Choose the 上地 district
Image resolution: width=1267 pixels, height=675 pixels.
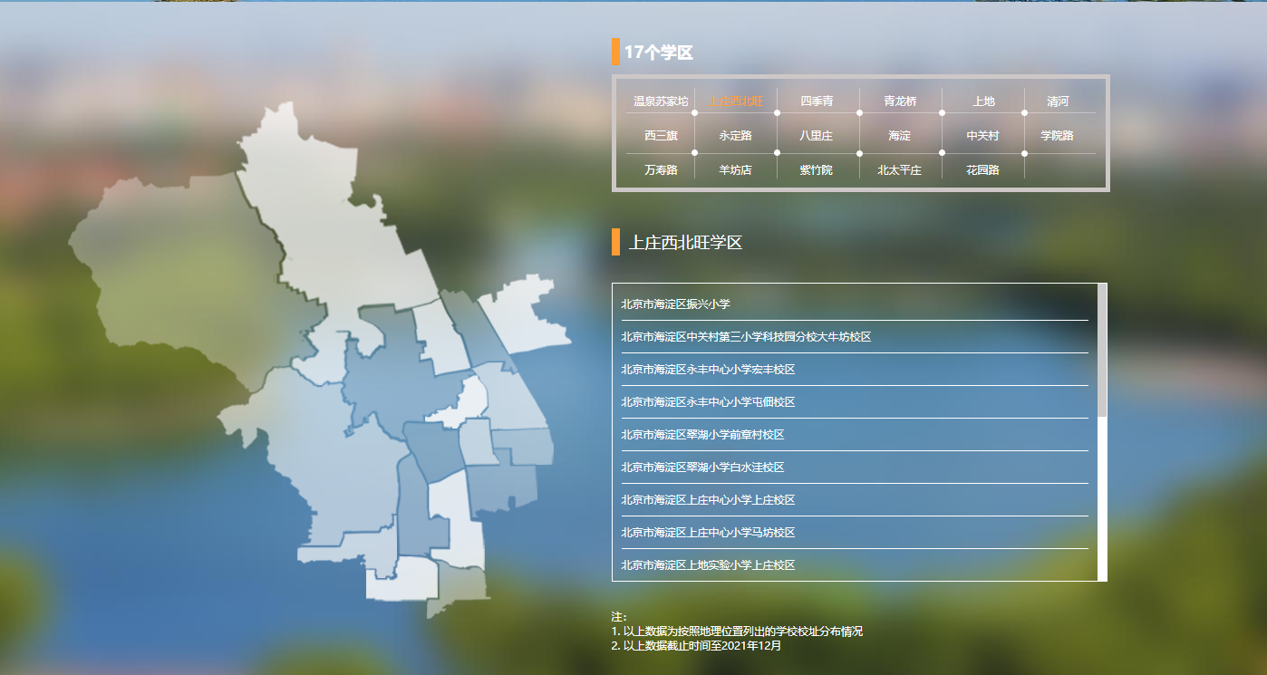pyautogui.click(x=983, y=101)
